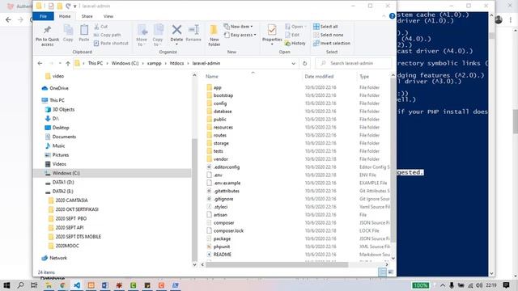The width and height of the screenshot is (518, 291).
Task: Open the notification center icon
Action: pos(506,285)
